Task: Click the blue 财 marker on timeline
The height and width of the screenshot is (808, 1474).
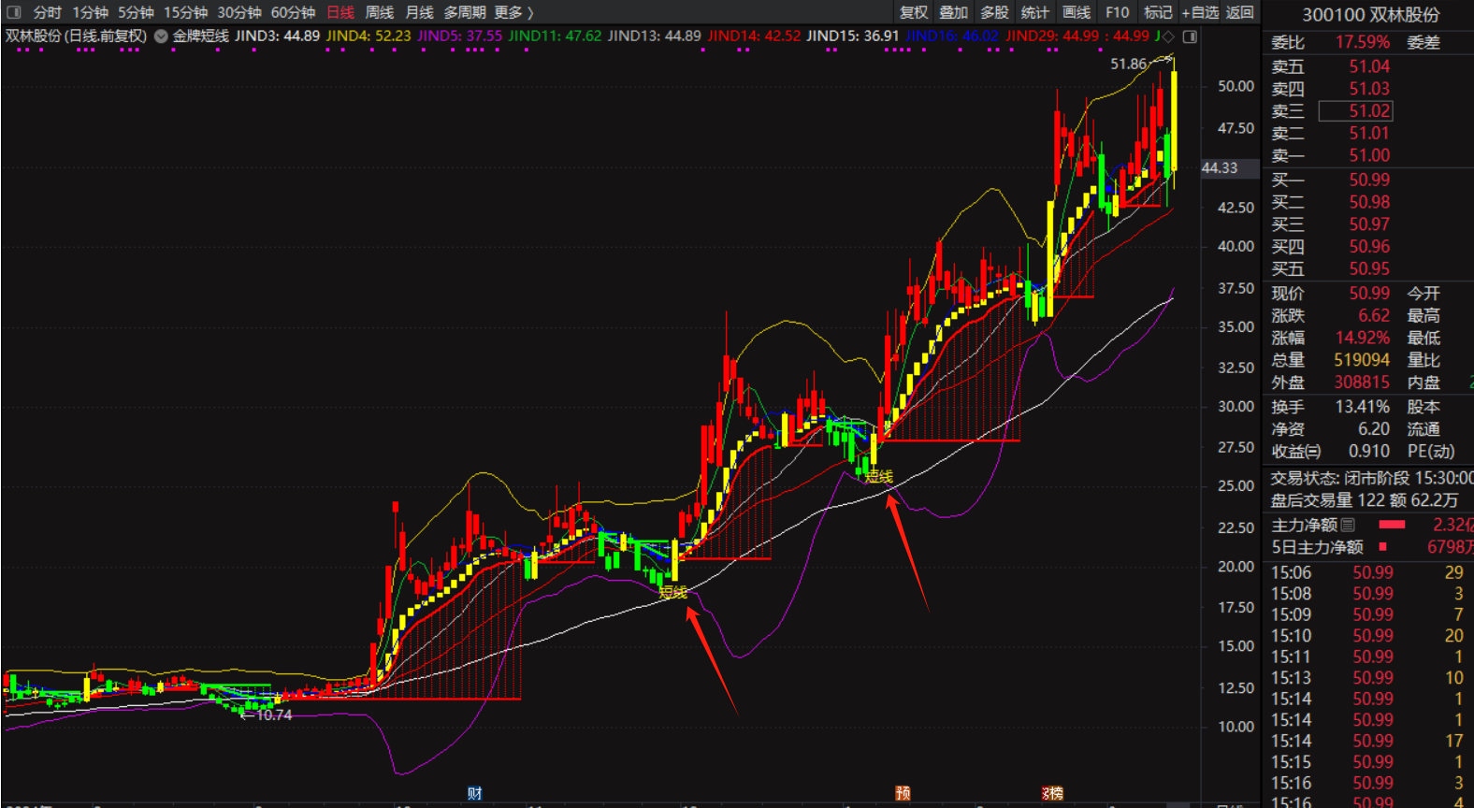Action: (475, 793)
